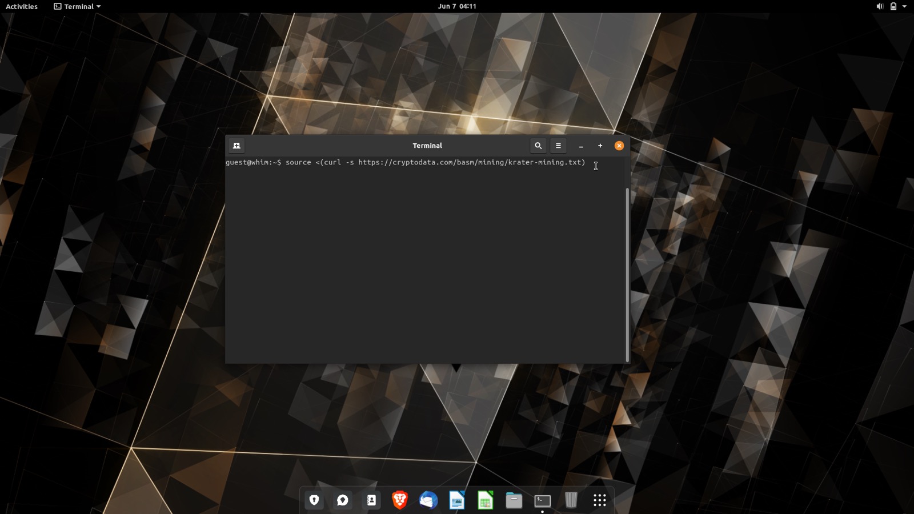Click the terminal scrollbar

[x=627, y=274]
